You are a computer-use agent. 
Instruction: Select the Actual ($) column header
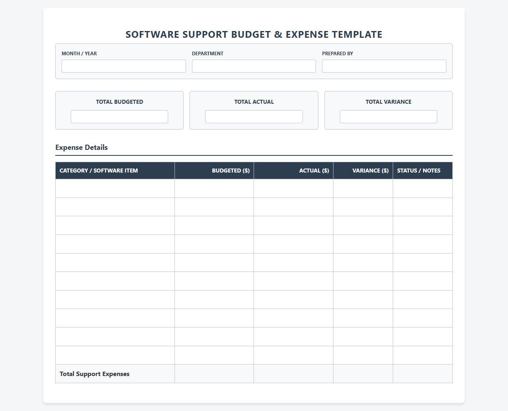pyautogui.click(x=294, y=171)
